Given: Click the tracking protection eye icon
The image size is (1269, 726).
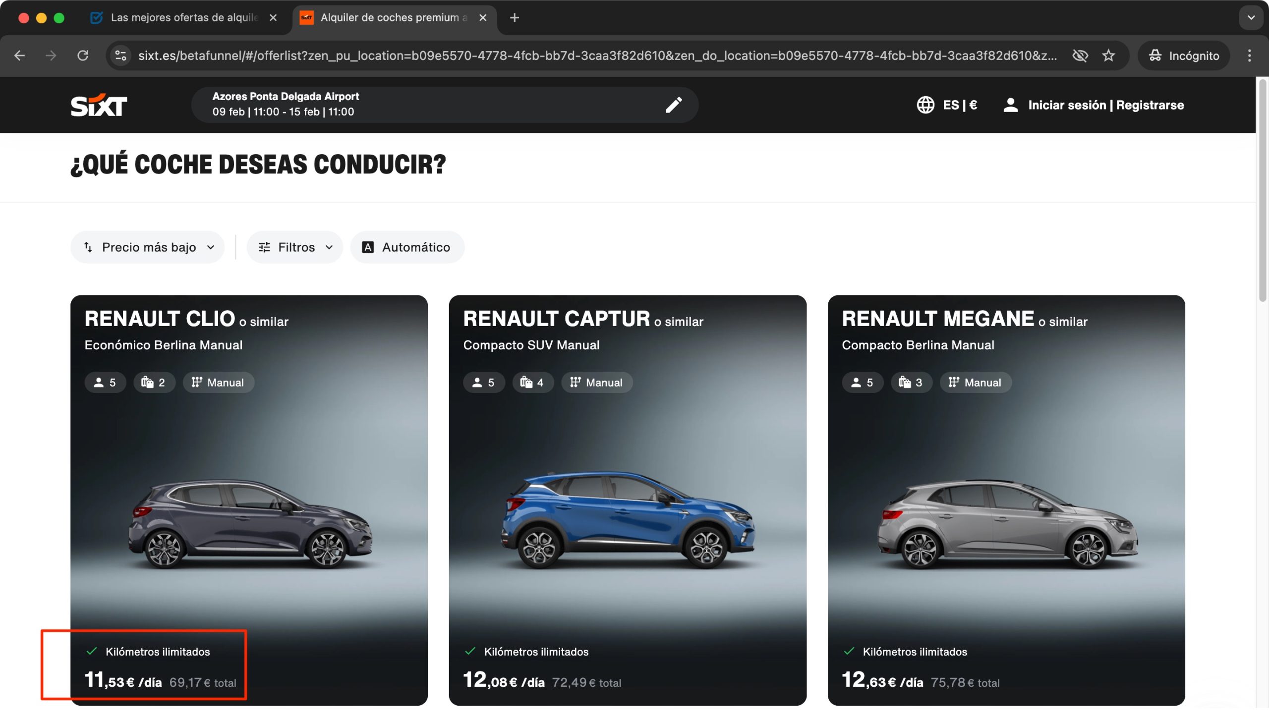Looking at the screenshot, I should click(1080, 56).
